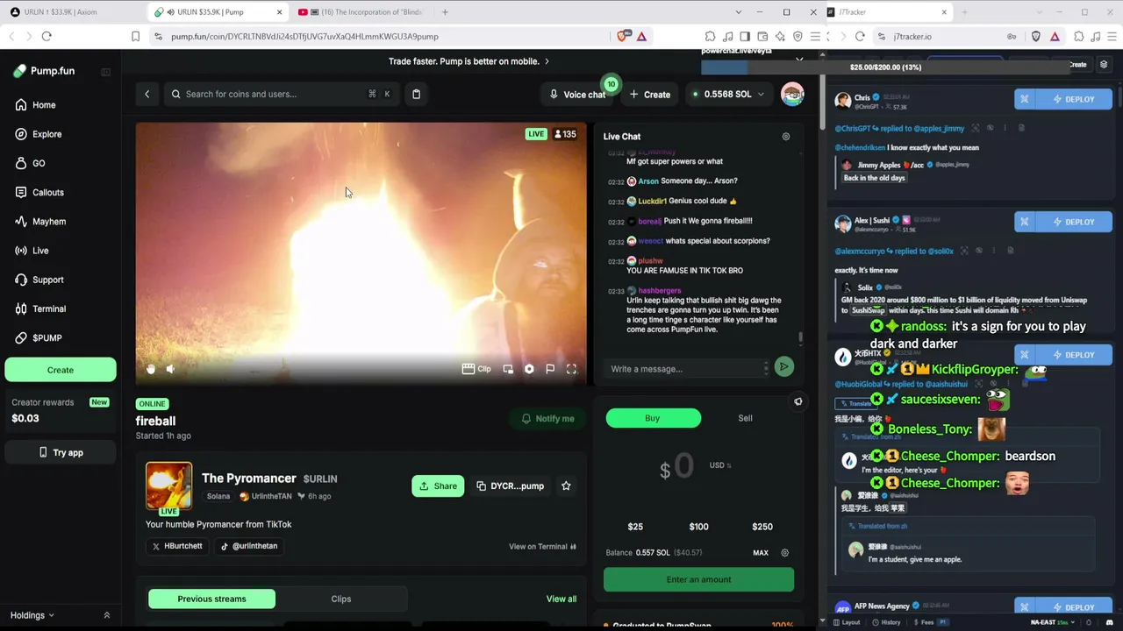Open View on Terminal link
The width and height of the screenshot is (1123, 631).
543,547
